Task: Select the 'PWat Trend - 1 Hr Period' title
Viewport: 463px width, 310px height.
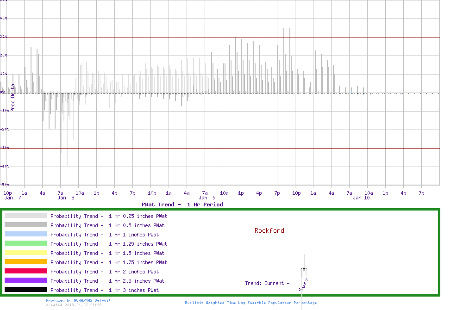Action: tap(182, 205)
